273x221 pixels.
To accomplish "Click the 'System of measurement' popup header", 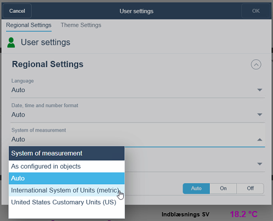I will (67, 153).
